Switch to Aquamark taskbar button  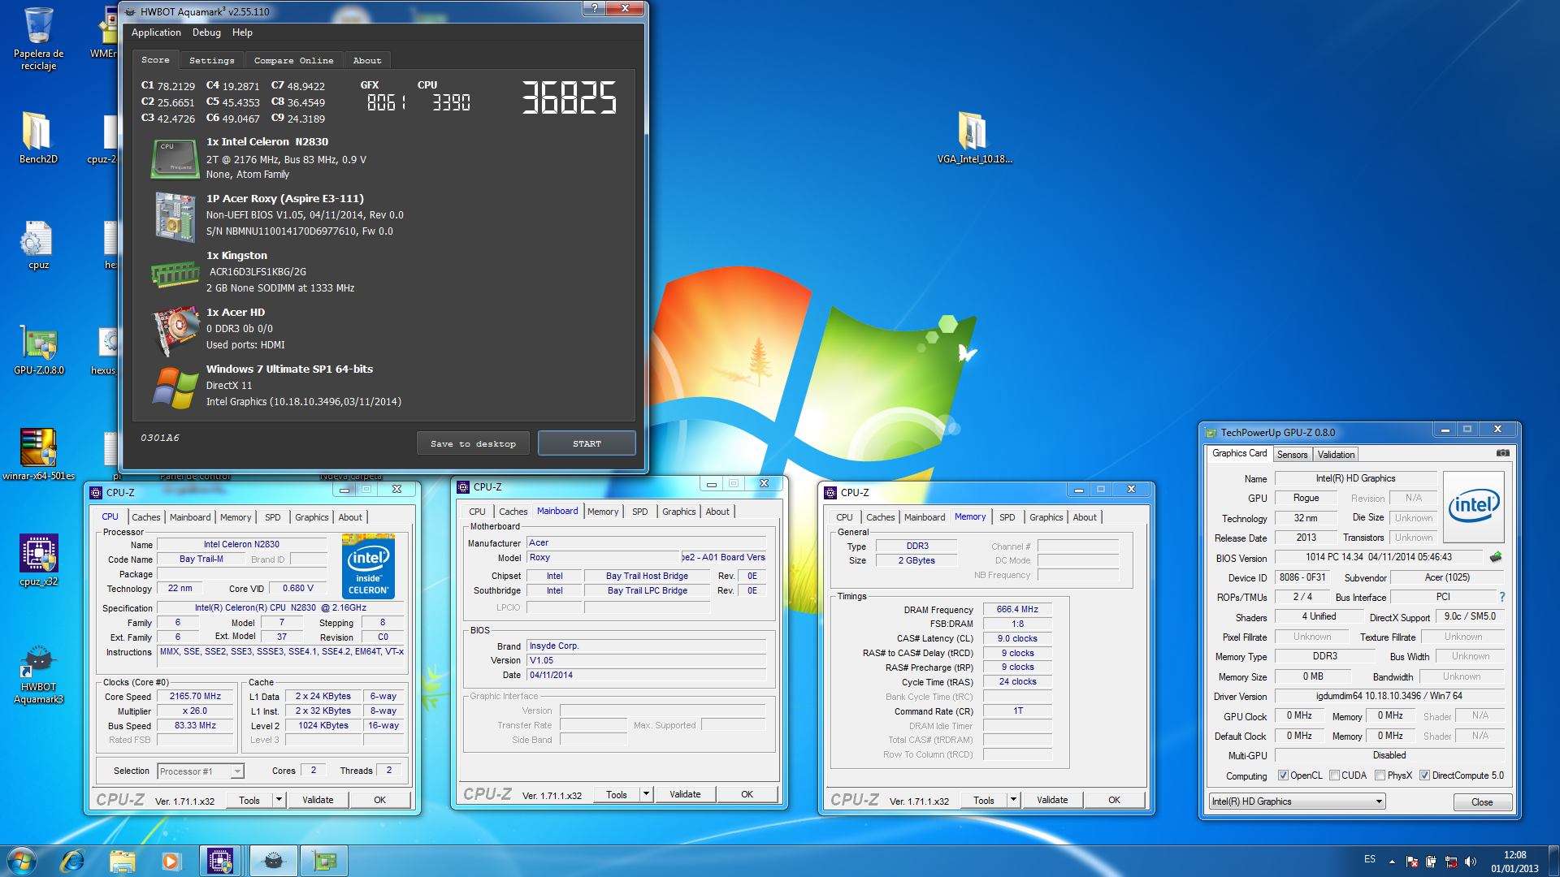click(274, 861)
